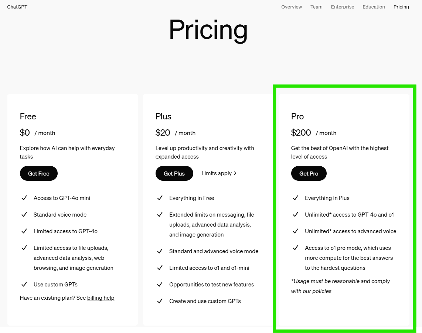Expand Limits apply chevron arrow
Screen dimensions: 422x333
click(x=235, y=173)
